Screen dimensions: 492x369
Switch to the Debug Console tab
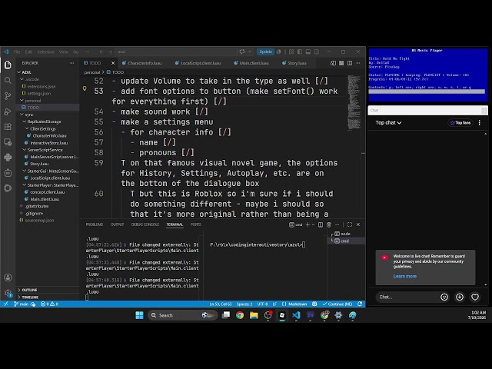[145, 224]
